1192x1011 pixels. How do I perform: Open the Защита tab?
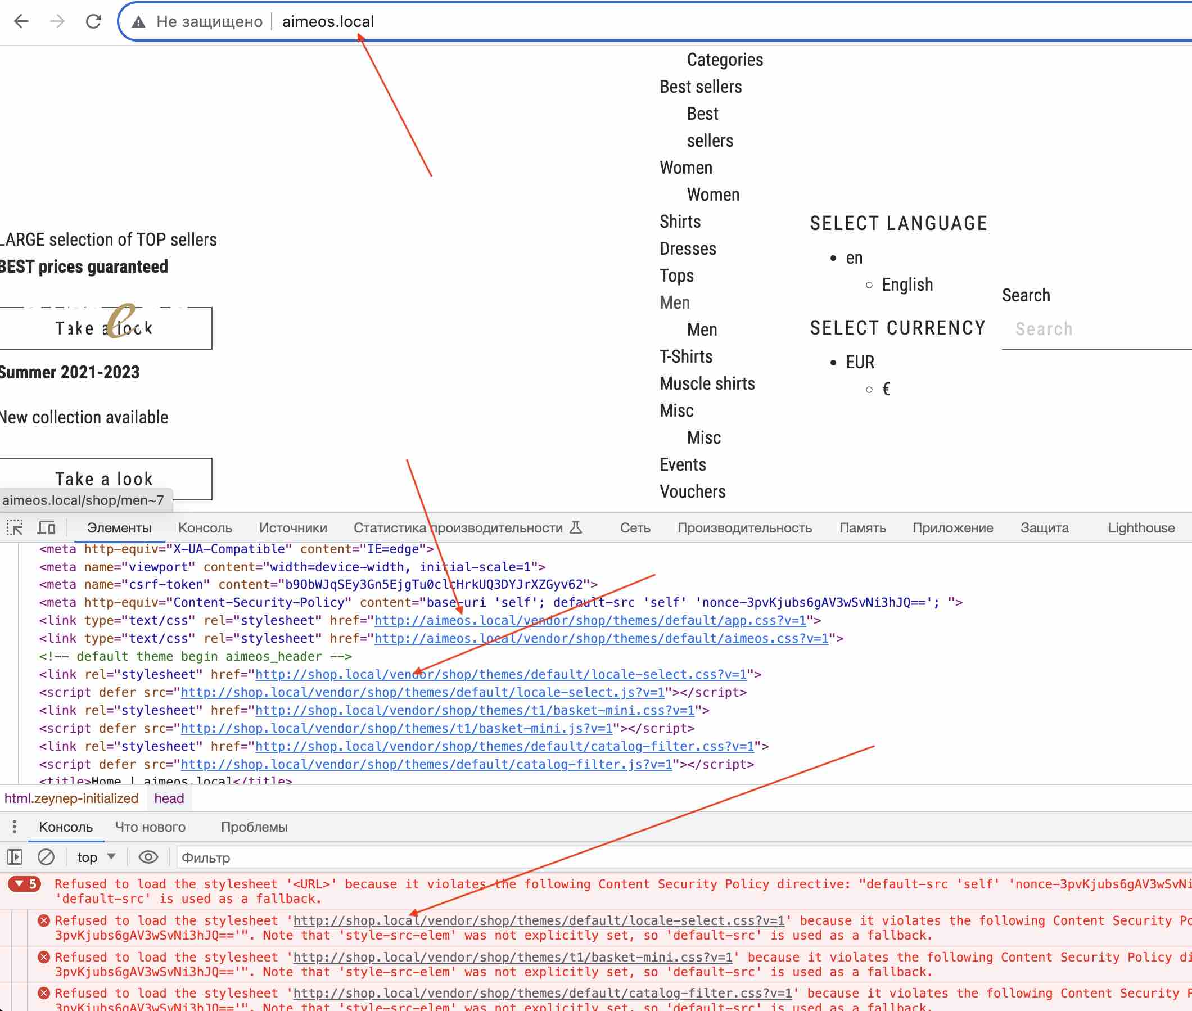[x=1044, y=528]
